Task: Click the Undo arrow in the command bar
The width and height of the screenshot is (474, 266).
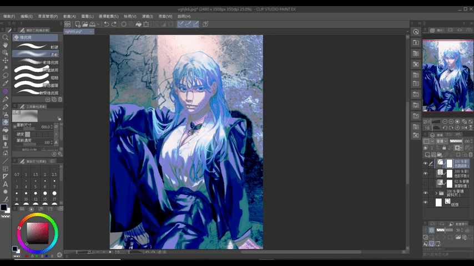Action: click(x=107, y=24)
